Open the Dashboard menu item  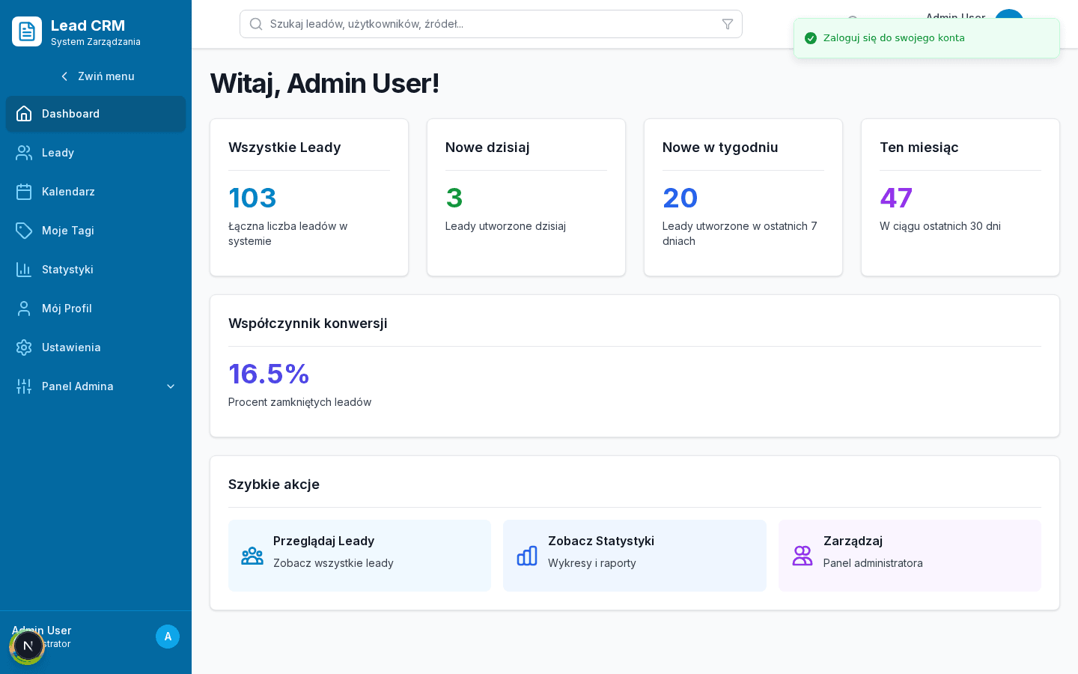point(96,114)
